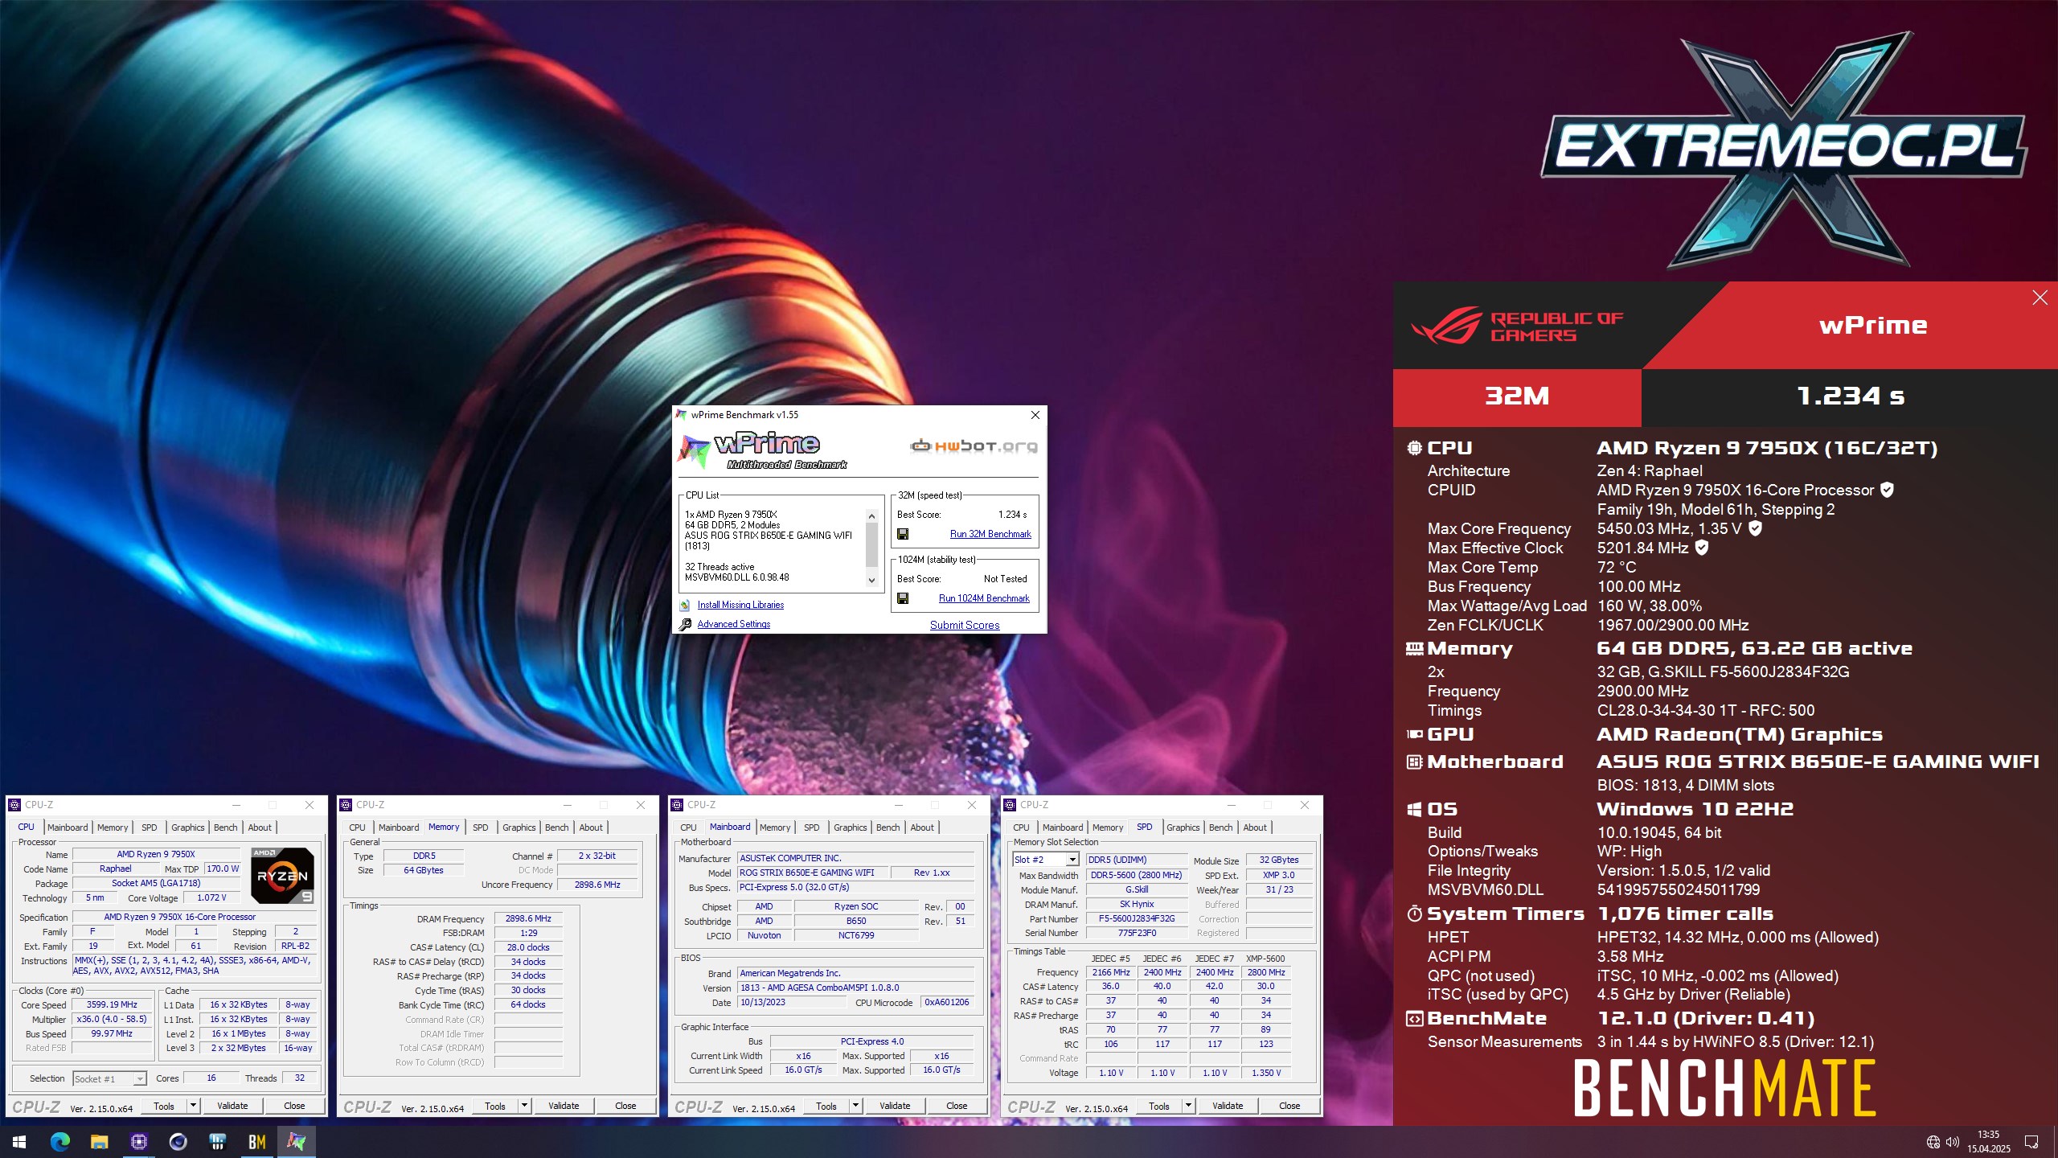Select the wPrime taskbar icon

click(x=296, y=1142)
